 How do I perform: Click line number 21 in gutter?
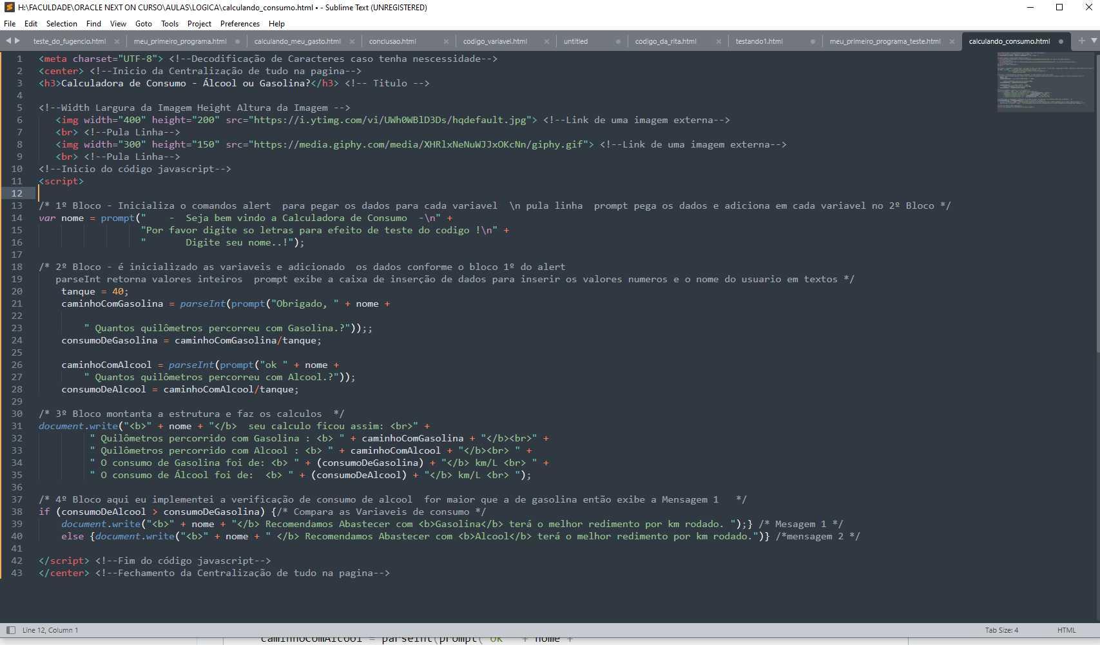click(17, 303)
